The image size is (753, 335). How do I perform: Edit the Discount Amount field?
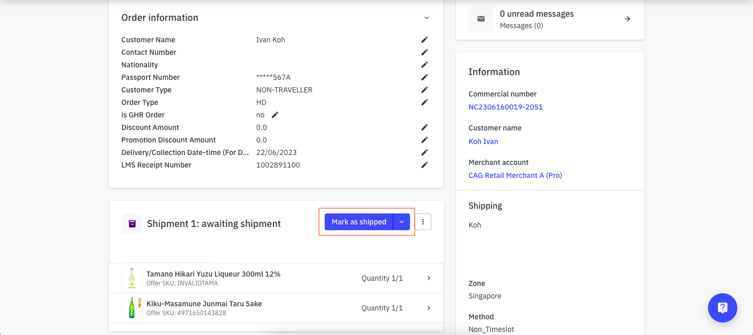click(425, 127)
